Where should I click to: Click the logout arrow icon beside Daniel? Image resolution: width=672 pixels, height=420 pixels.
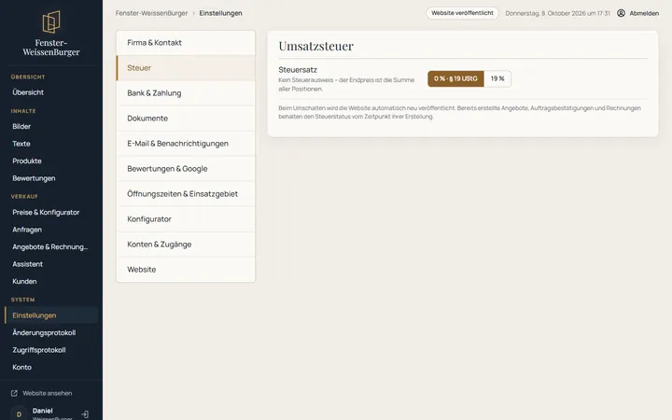point(85,414)
